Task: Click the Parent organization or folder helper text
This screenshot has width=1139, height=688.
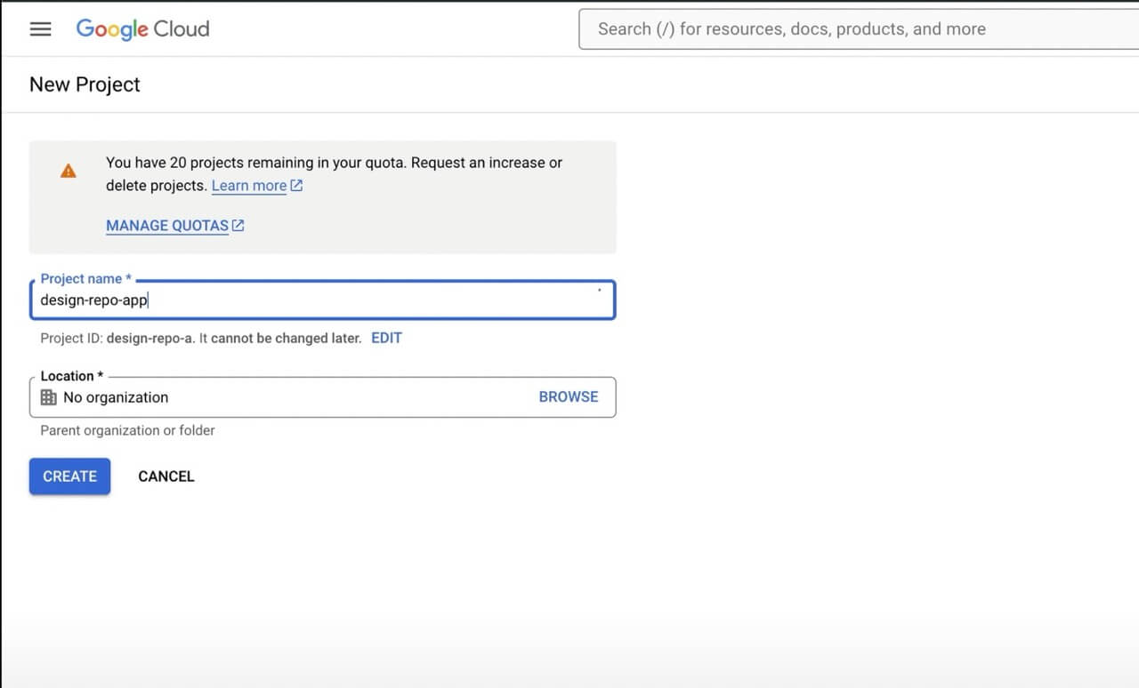Action: [x=126, y=430]
